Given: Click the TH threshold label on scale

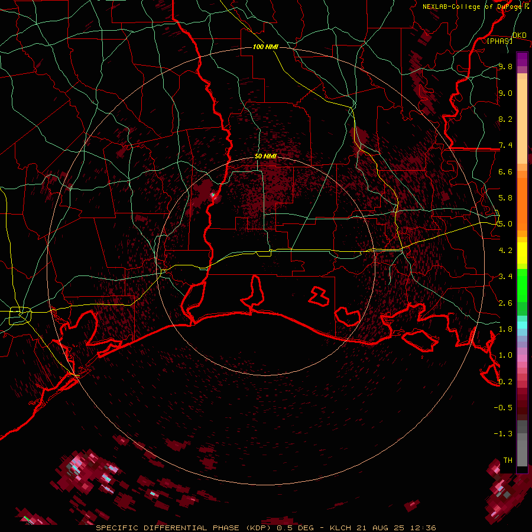Looking at the screenshot, I should coord(508,460).
